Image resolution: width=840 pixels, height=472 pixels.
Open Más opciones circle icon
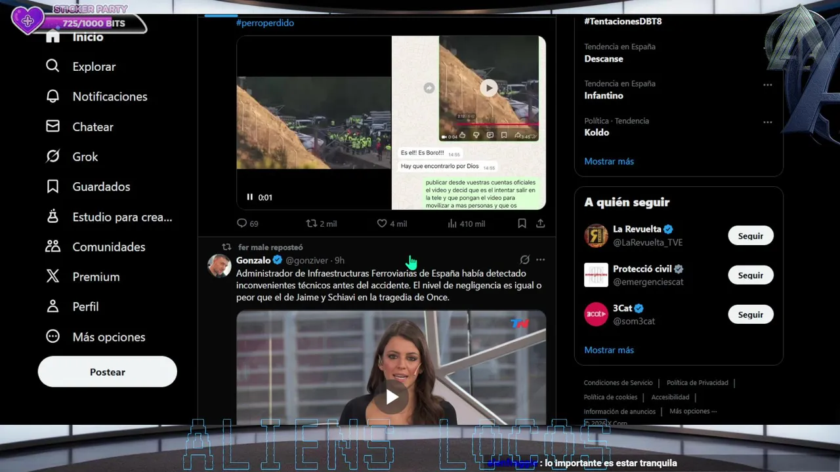[52, 336]
